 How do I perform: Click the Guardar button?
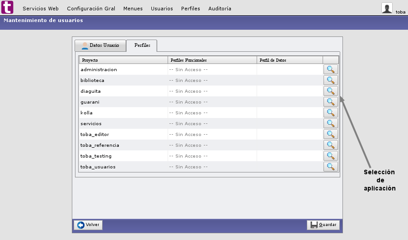(x=323, y=225)
